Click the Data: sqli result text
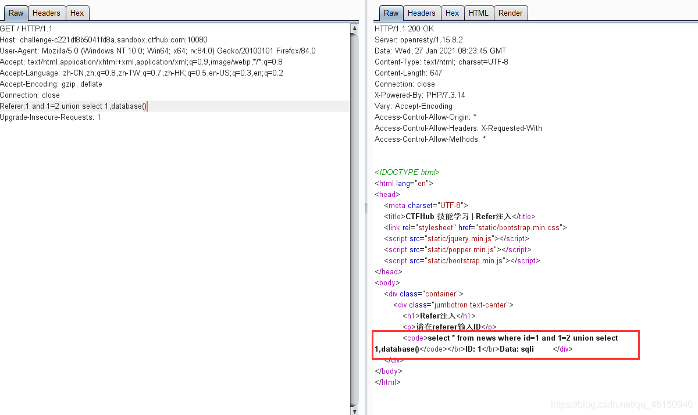This screenshot has height=415, width=698. tap(517, 349)
